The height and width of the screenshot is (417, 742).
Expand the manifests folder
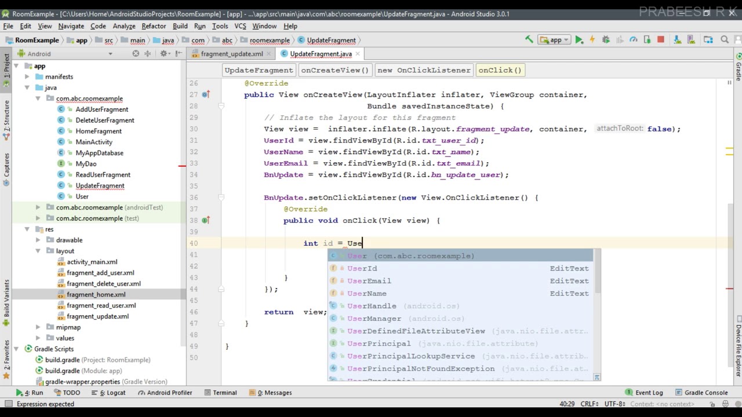(27, 76)
